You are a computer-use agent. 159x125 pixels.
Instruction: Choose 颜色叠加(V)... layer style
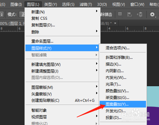(123, 91)
